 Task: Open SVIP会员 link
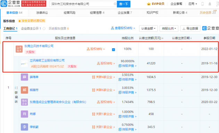[x=158, y=4]
